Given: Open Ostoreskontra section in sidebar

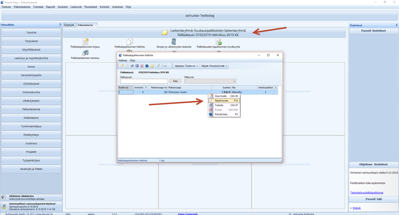Looking at the screenshot, I should pos(31,92).
